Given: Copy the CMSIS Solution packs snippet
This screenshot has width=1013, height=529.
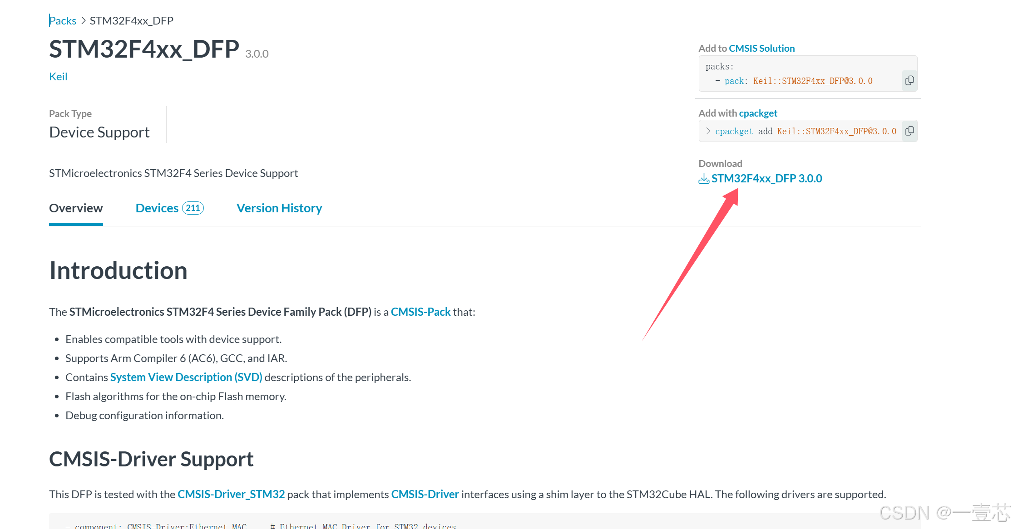Looking at the screenshot, I should point(909,81).
